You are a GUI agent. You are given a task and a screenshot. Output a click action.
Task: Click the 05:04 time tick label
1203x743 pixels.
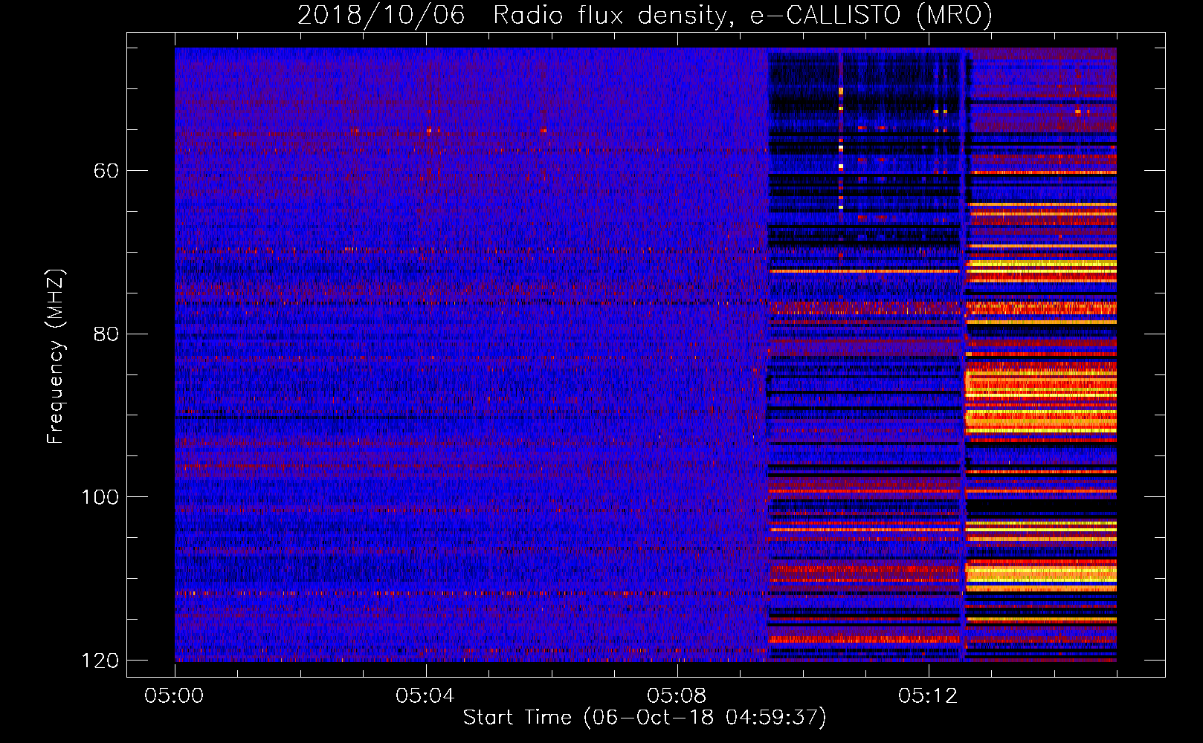tap(425, 696)
